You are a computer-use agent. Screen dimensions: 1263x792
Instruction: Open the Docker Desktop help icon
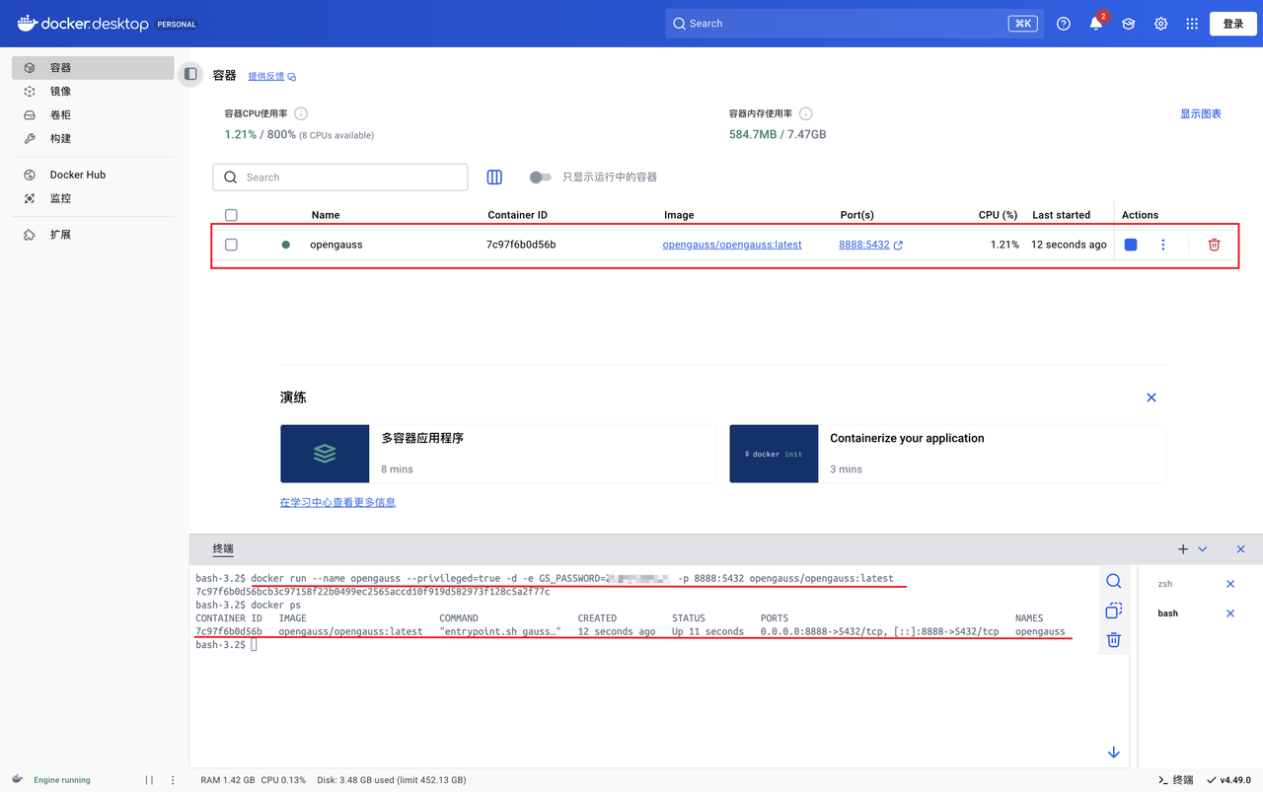pos(1063,24)
